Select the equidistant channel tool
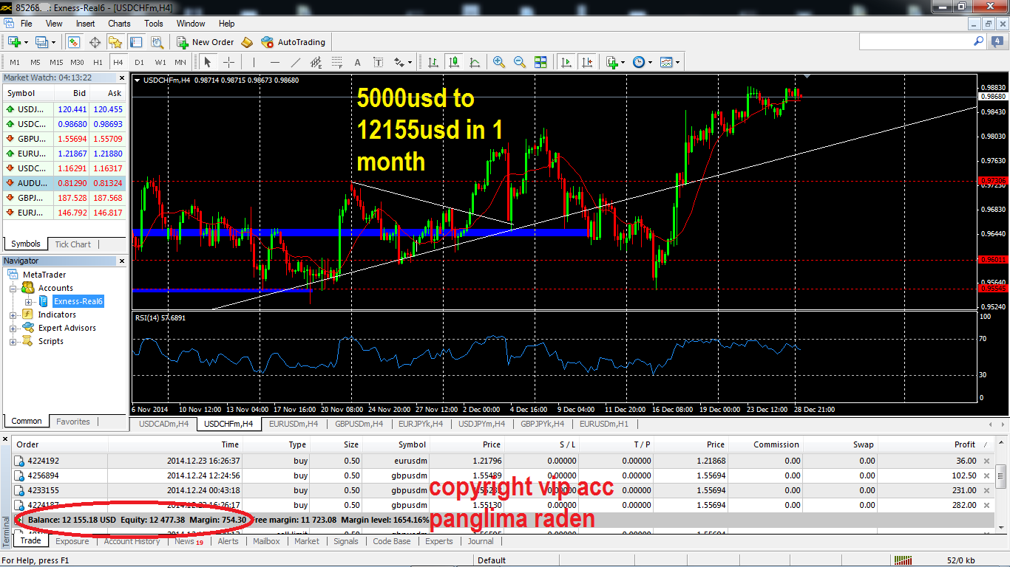The image size is (1010, 567). 316,62
